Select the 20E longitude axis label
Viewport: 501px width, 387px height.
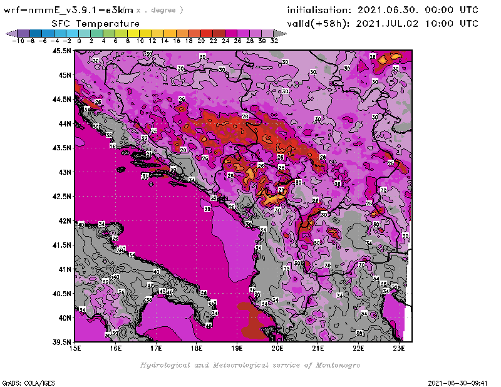(277, 348)
